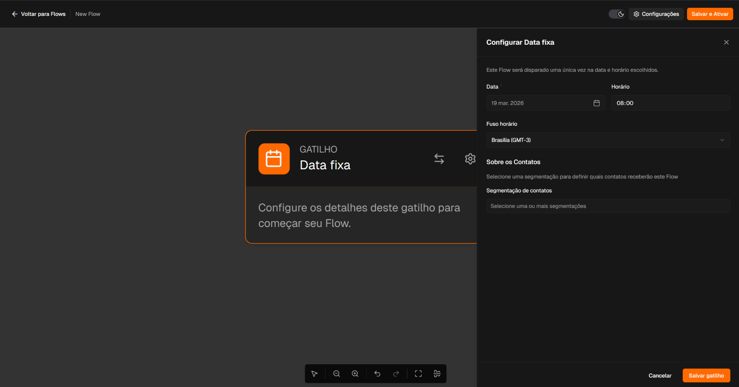Click the orange calendar trigger icon
Screen dimensions: 739x387
274,159
